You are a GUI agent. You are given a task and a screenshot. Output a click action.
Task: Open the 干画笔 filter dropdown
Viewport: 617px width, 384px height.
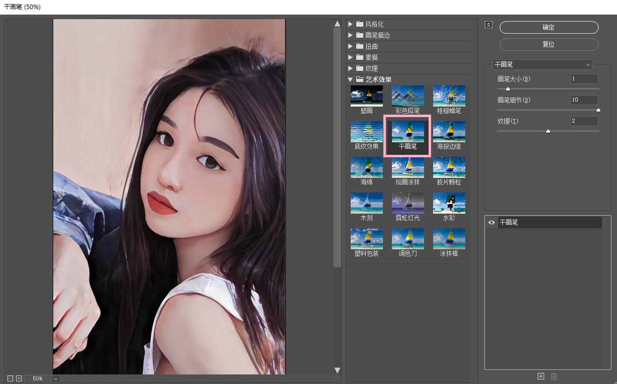tap(542, 65)
